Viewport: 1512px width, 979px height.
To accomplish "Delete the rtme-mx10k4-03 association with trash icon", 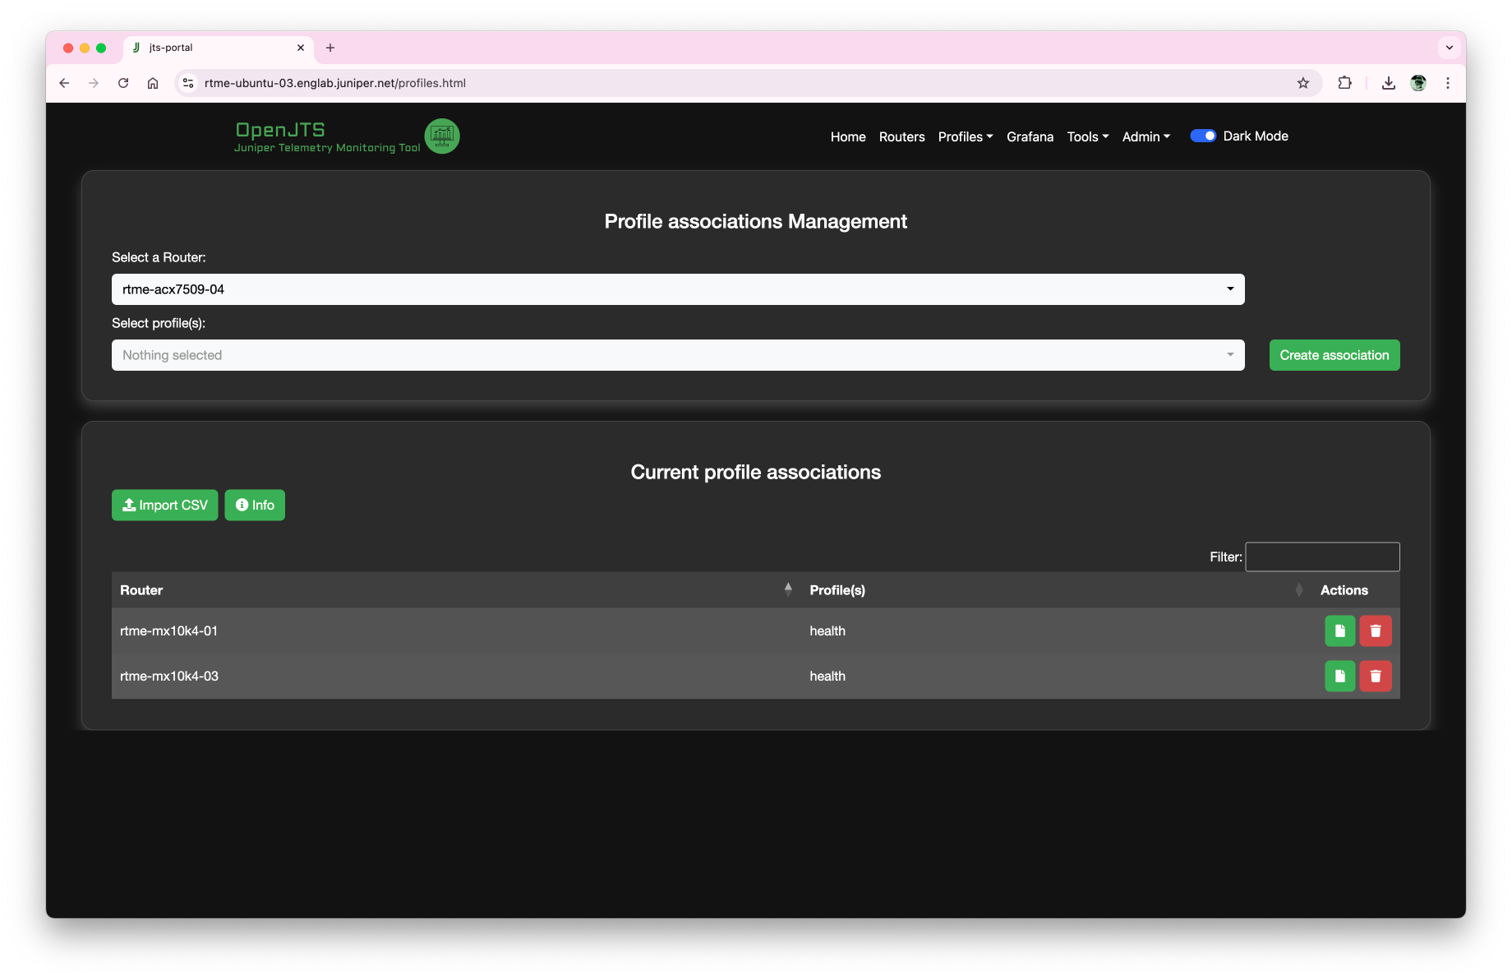I will (x=1375, y=677).
